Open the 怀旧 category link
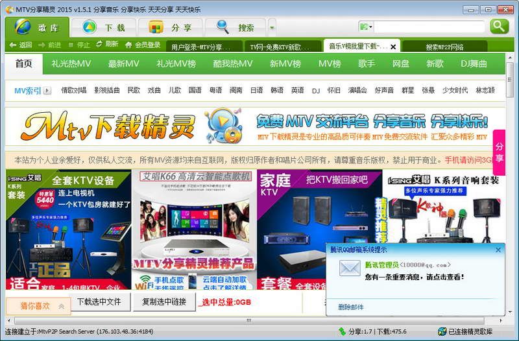This screenshot has height=341, width=519. coord(334,90)
